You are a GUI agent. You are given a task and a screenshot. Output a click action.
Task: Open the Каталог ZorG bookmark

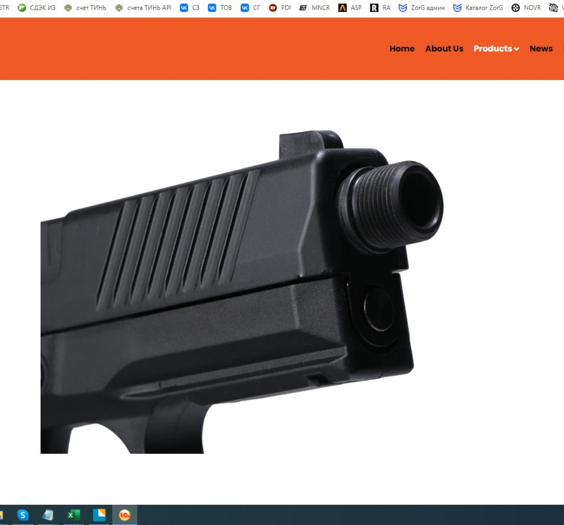click(478, 8)
